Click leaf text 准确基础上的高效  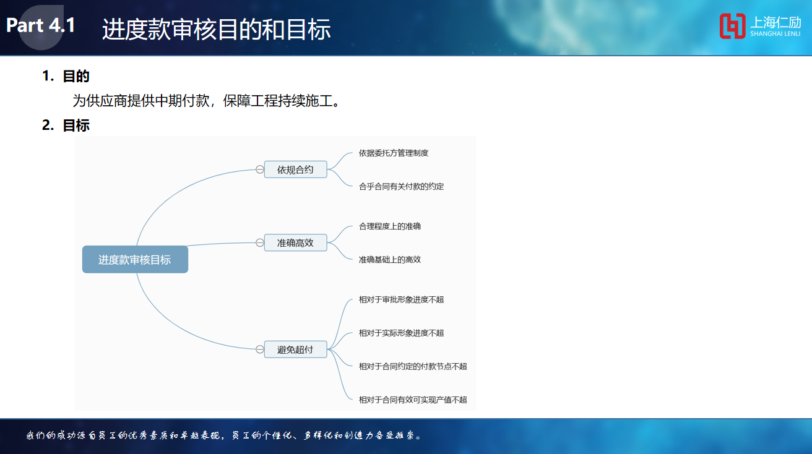[390, 260]
